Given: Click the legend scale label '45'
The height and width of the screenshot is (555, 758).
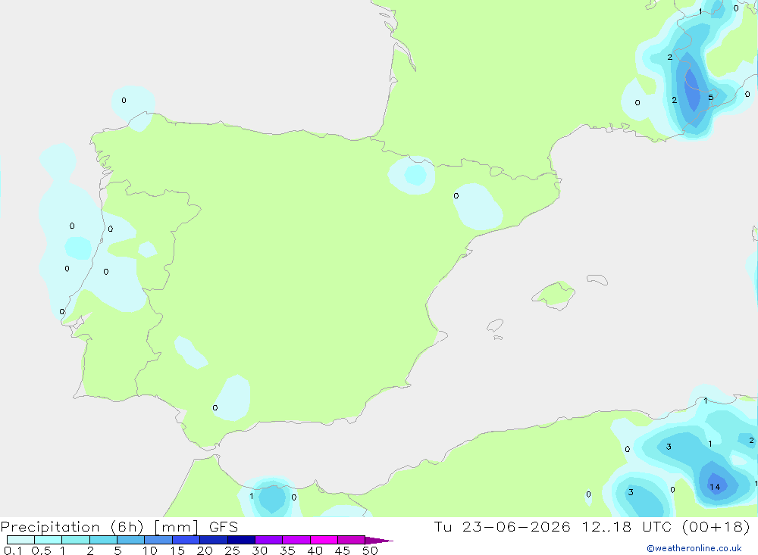Looking at the screenshot, I should pyautogui.click(x=343, y=550).
